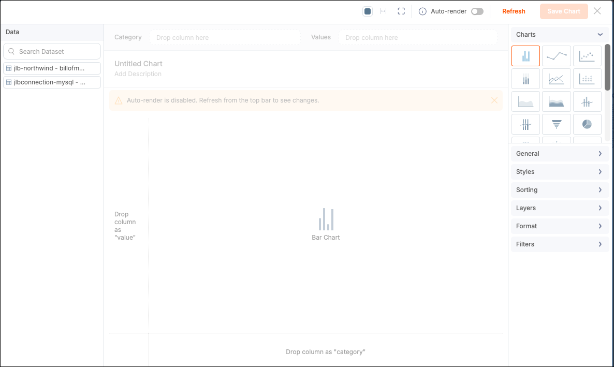The height and width of the screenshot is (367, 614).
Task: Click the Search Dataset input field
Action: point(52,51)
